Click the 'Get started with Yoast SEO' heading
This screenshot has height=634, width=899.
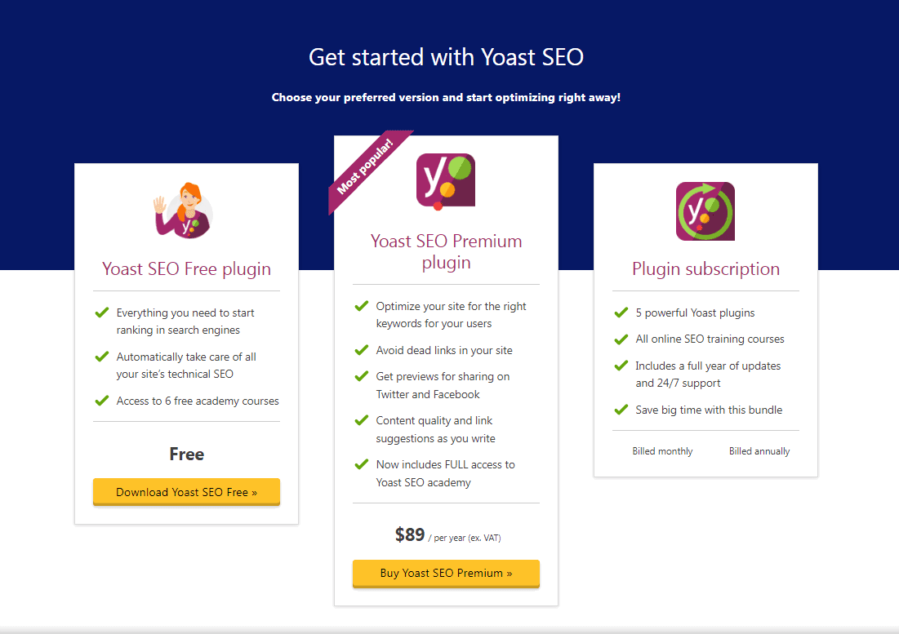click(x=446, y=57)
